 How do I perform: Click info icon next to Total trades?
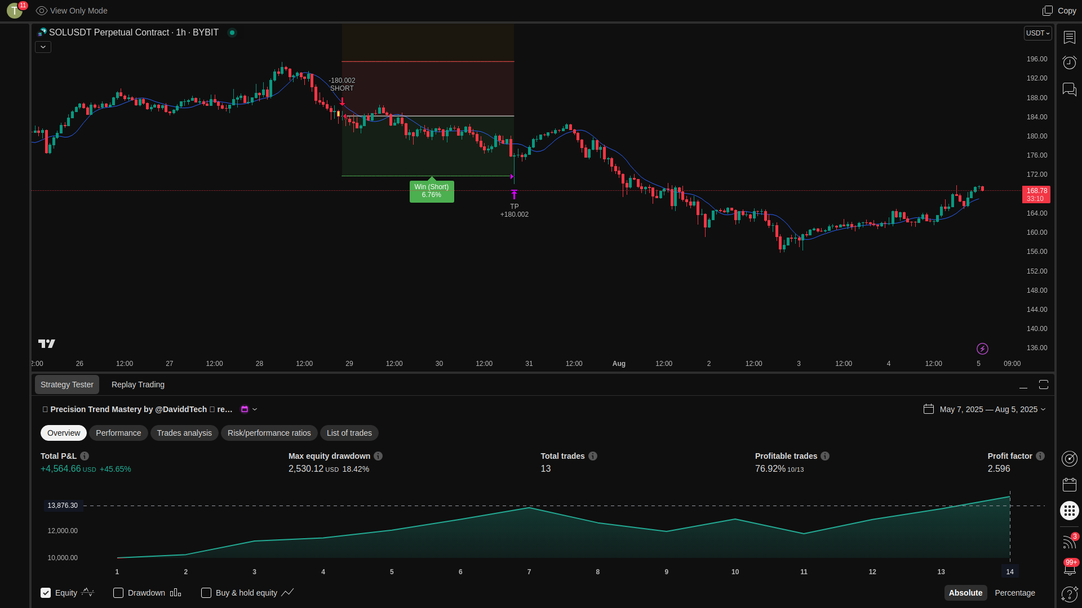593,456
